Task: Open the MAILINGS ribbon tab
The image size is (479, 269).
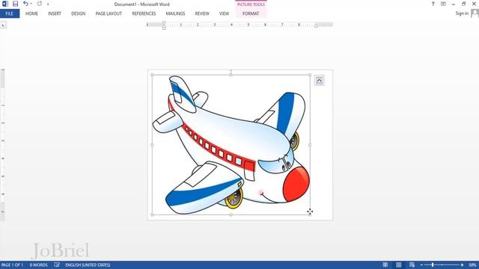Action: click(175, 13)
